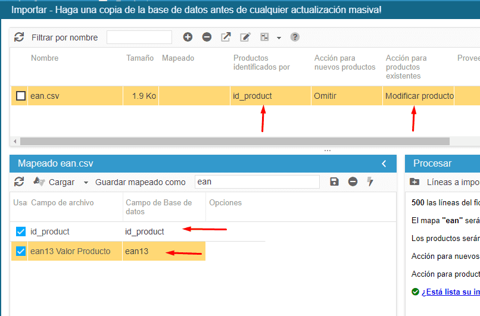Uncheck the id_product field checkbox

click(x=21, y=231)
